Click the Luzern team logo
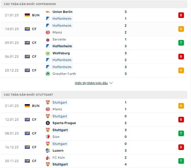 48,151
